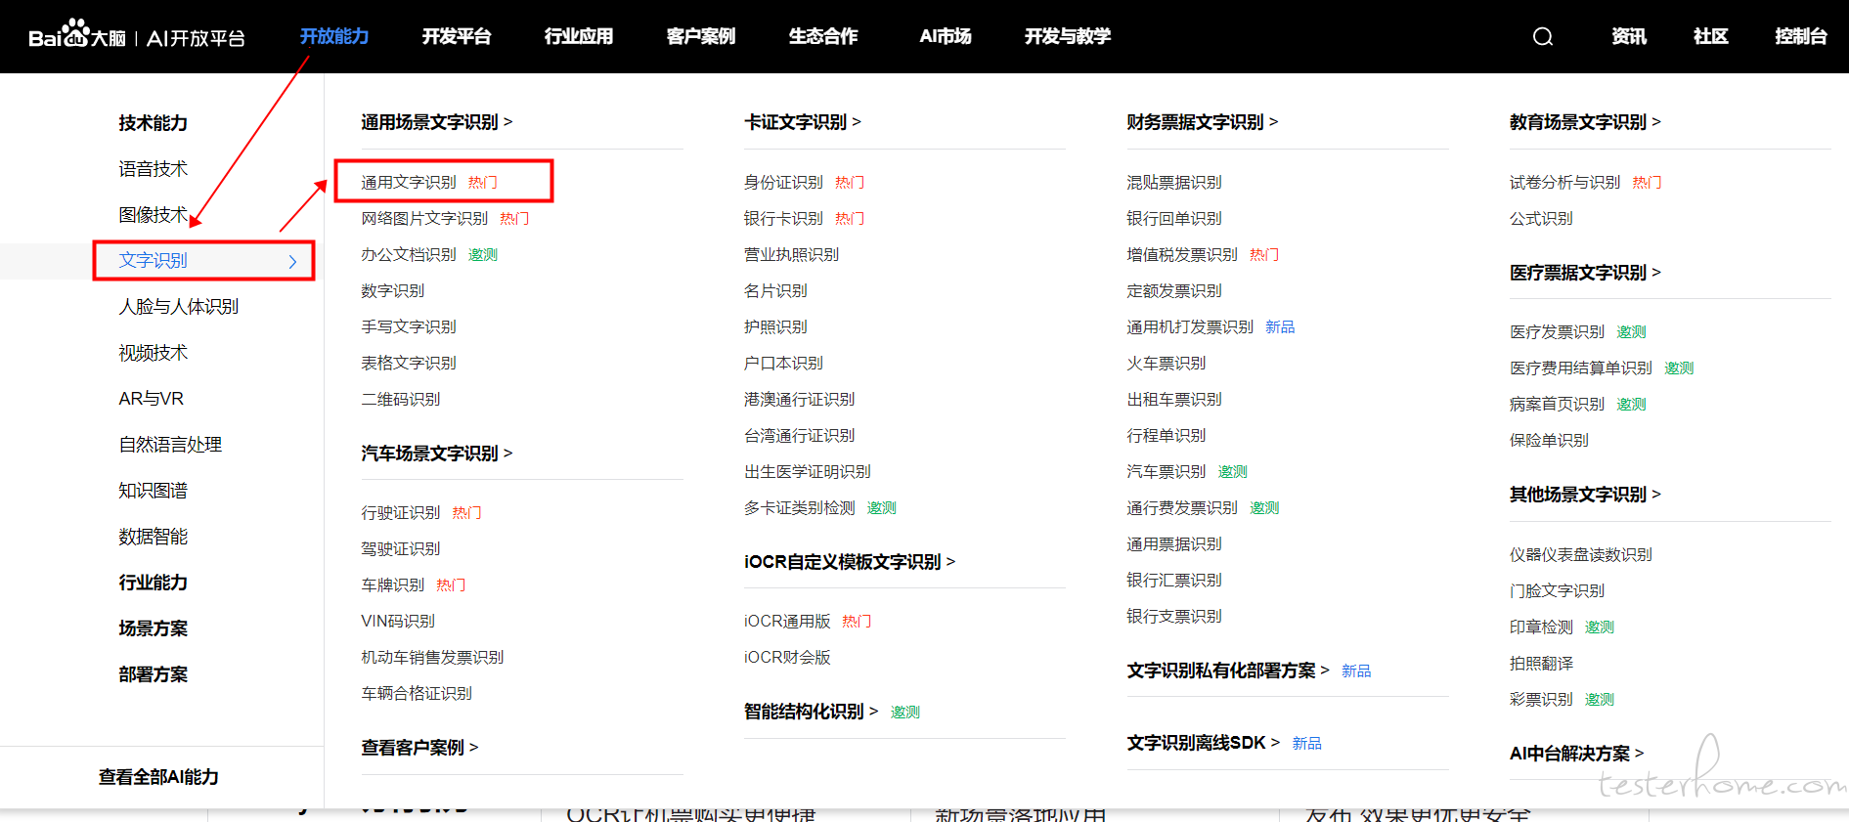
Task: Open 办公文档识别 link
Action: click(x=409, y=255)
